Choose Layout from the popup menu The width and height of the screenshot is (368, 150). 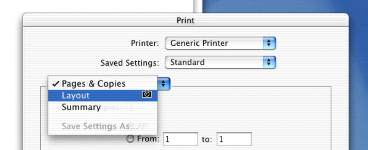point(76,96)
